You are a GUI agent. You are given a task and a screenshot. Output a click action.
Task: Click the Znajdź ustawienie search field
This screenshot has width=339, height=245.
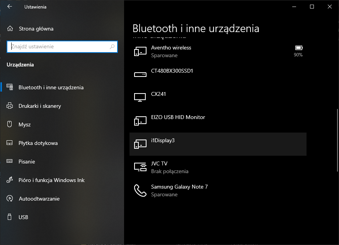pos(58,47)
